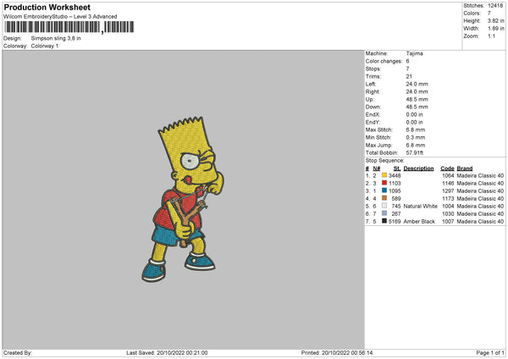
Task: Click stitch count 1103 in row 2
Action: tap(395, 184)
